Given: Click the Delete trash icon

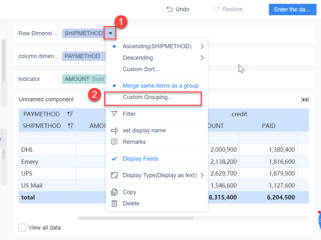Looking at the screenshot, I should [114, 203].
